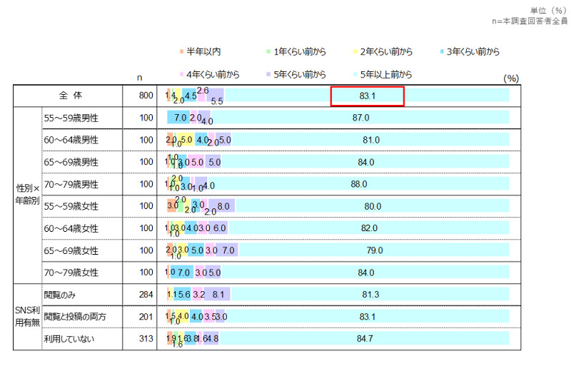The height and width of the screenshot is (366, 571).
Task: Click the 性別×年齢別 category header
Action: (x=27, y=195)
